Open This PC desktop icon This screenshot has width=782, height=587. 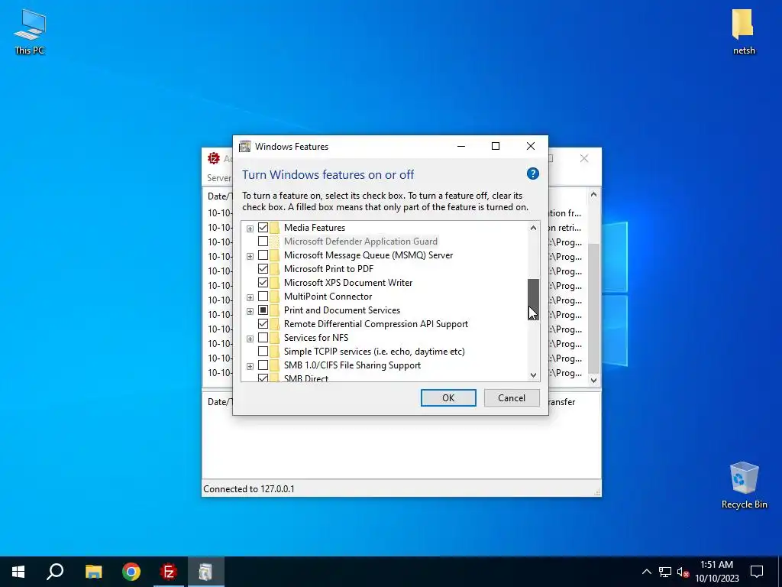click(x=30, y=31)
